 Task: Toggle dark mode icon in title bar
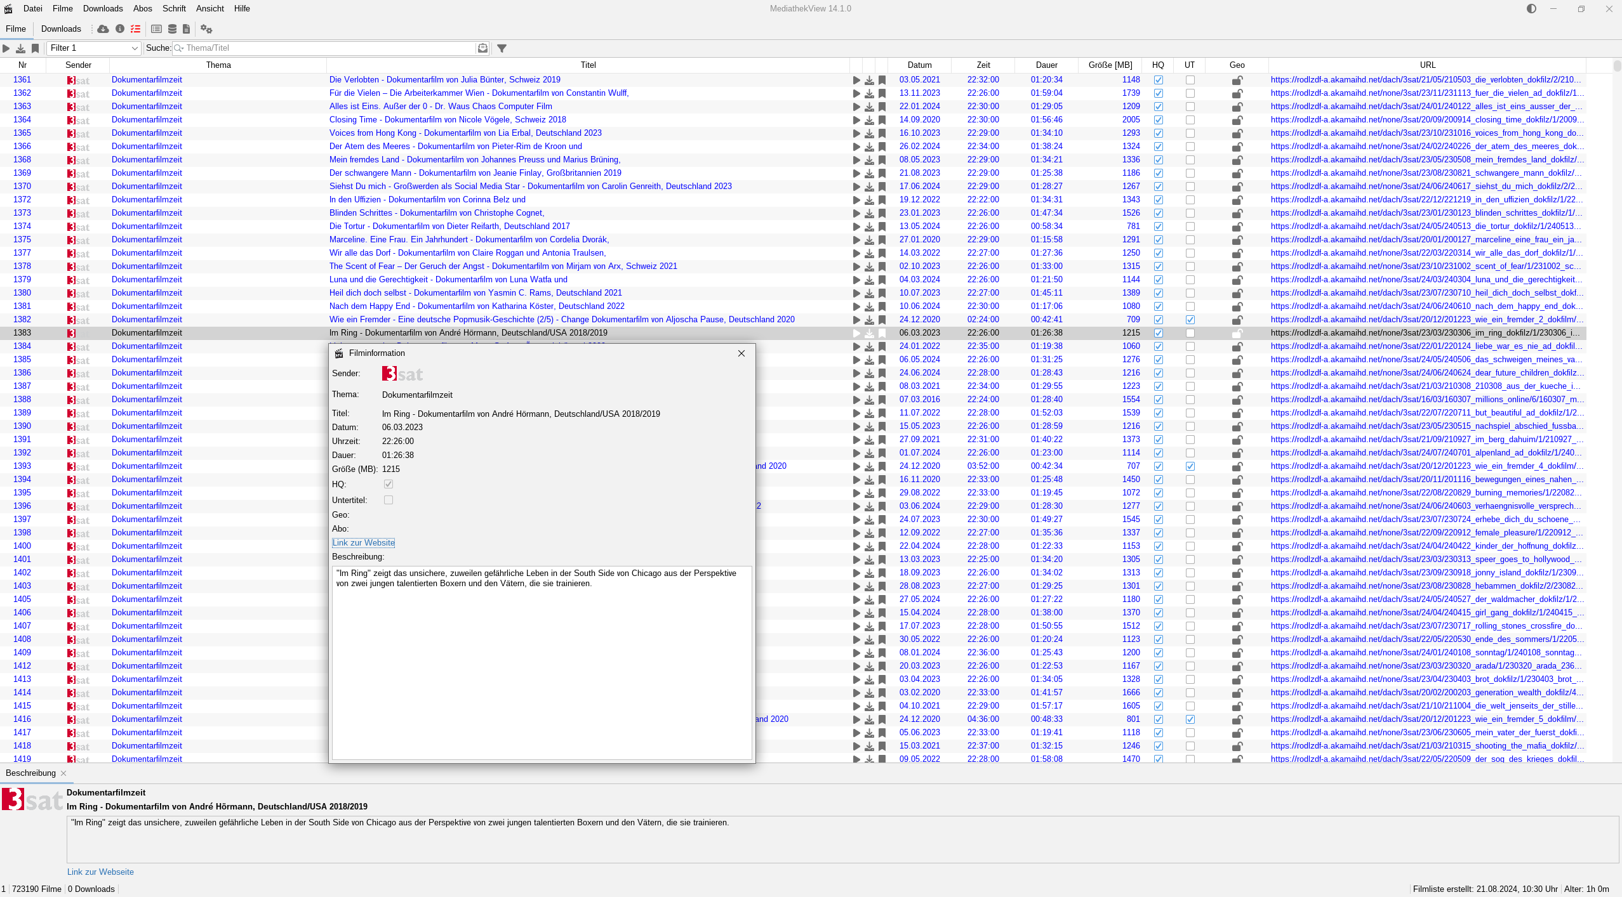pos(1532,9)
